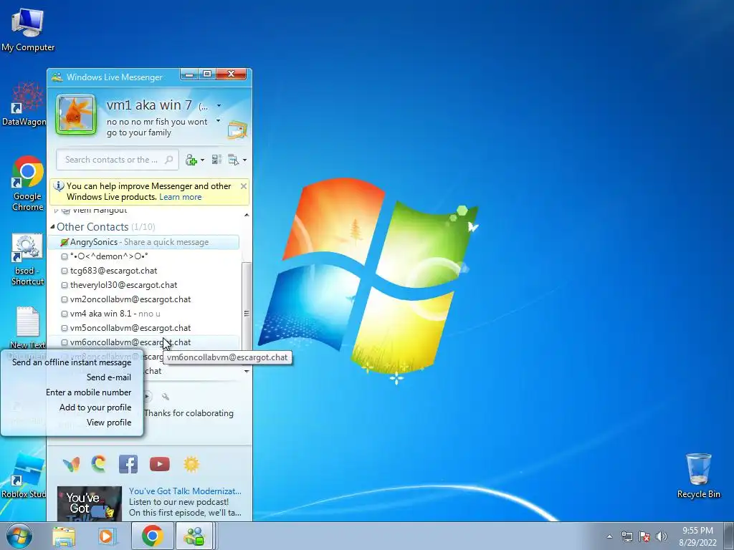Image resolution: width=734 pixels, height=550 pixels.
Task: Open the Start menu orb
Action: (x=19, y=536)
